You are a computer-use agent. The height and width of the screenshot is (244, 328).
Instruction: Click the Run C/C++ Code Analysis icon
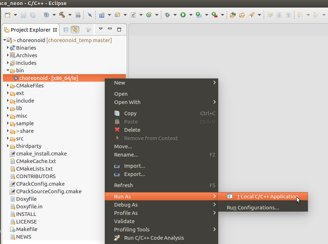point(117,238)
